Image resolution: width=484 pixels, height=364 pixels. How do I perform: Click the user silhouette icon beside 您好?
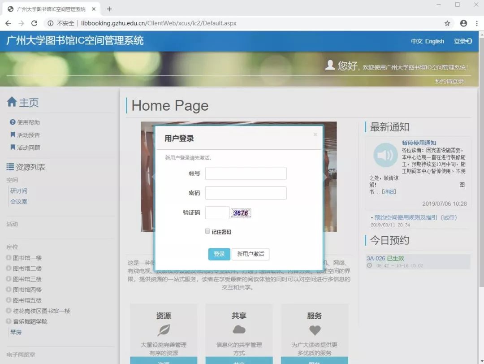point(330,65)
